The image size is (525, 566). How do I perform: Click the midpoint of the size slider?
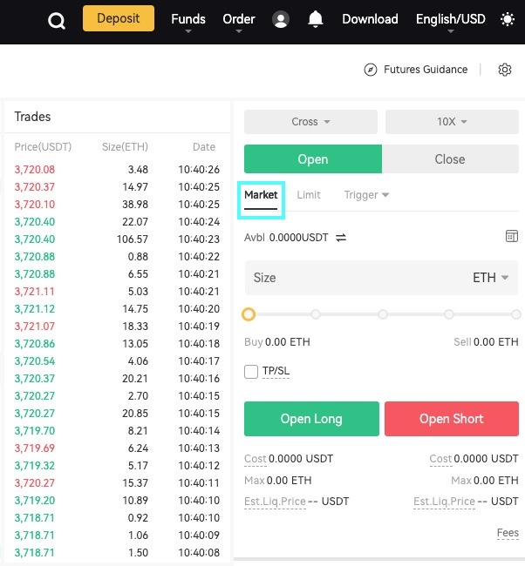coord(383,314)
